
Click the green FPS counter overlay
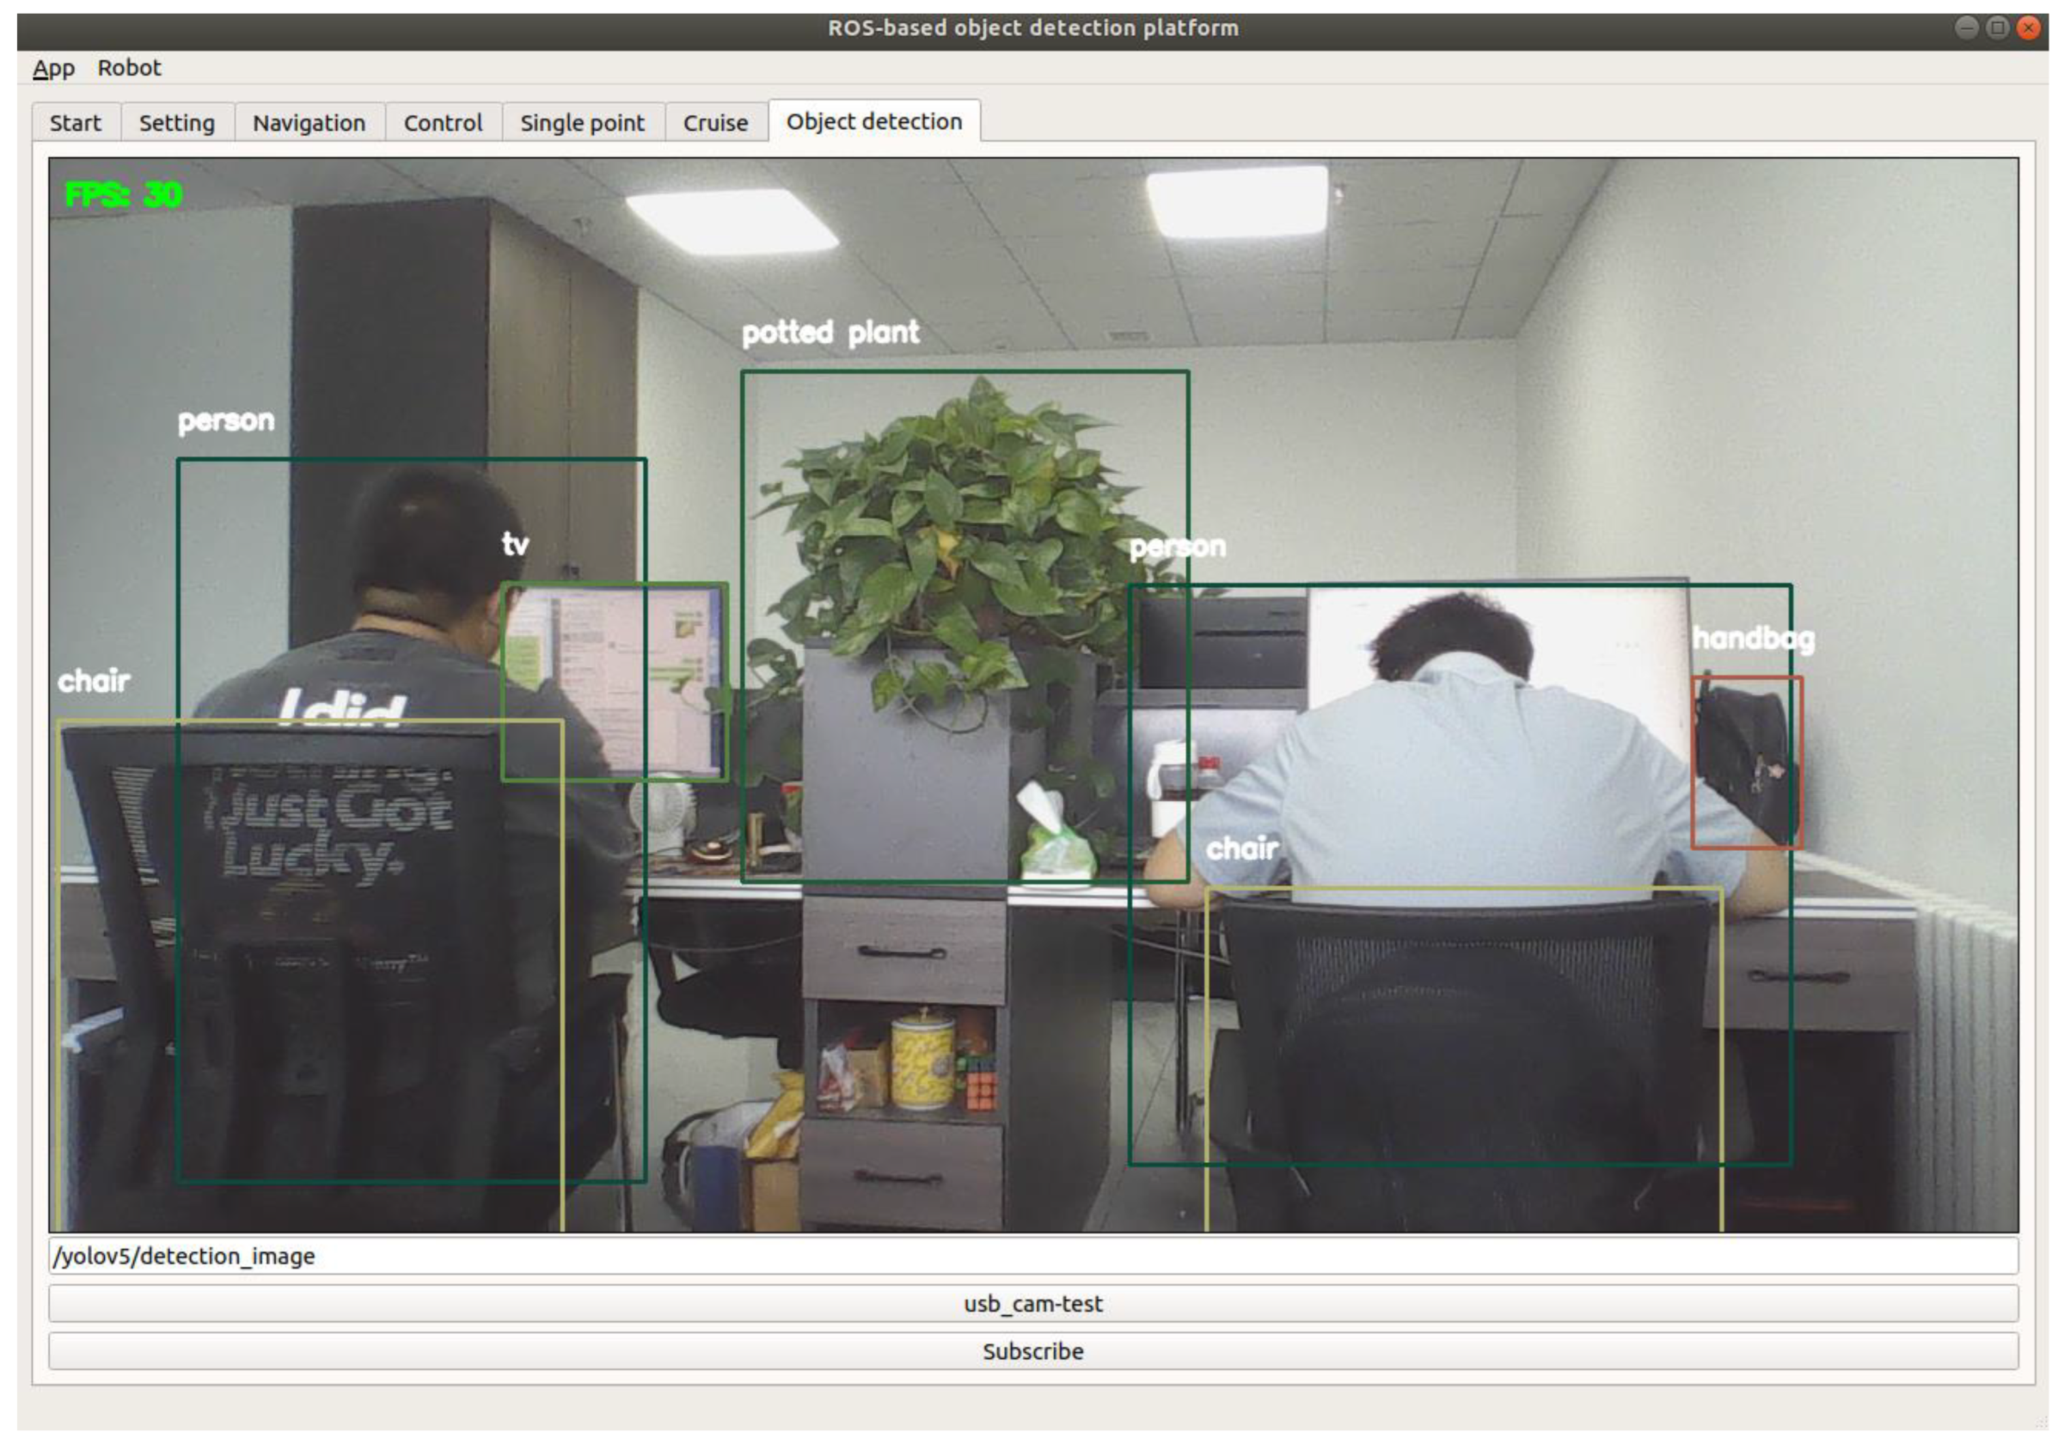click(124, 194)
